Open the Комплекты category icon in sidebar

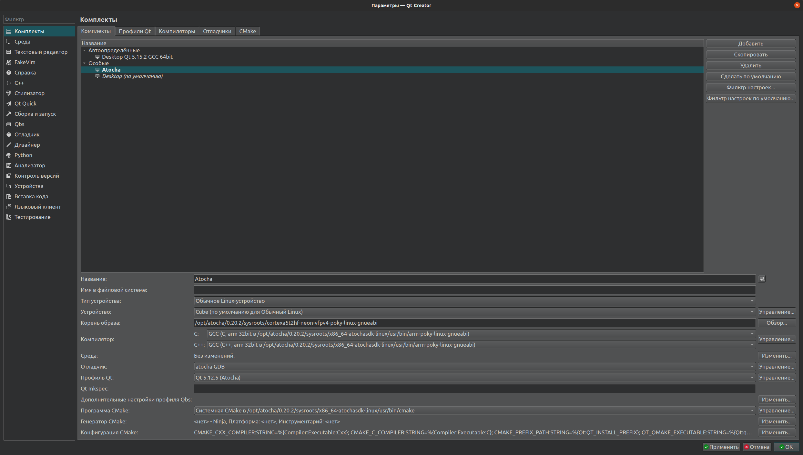tap(9, 31)
